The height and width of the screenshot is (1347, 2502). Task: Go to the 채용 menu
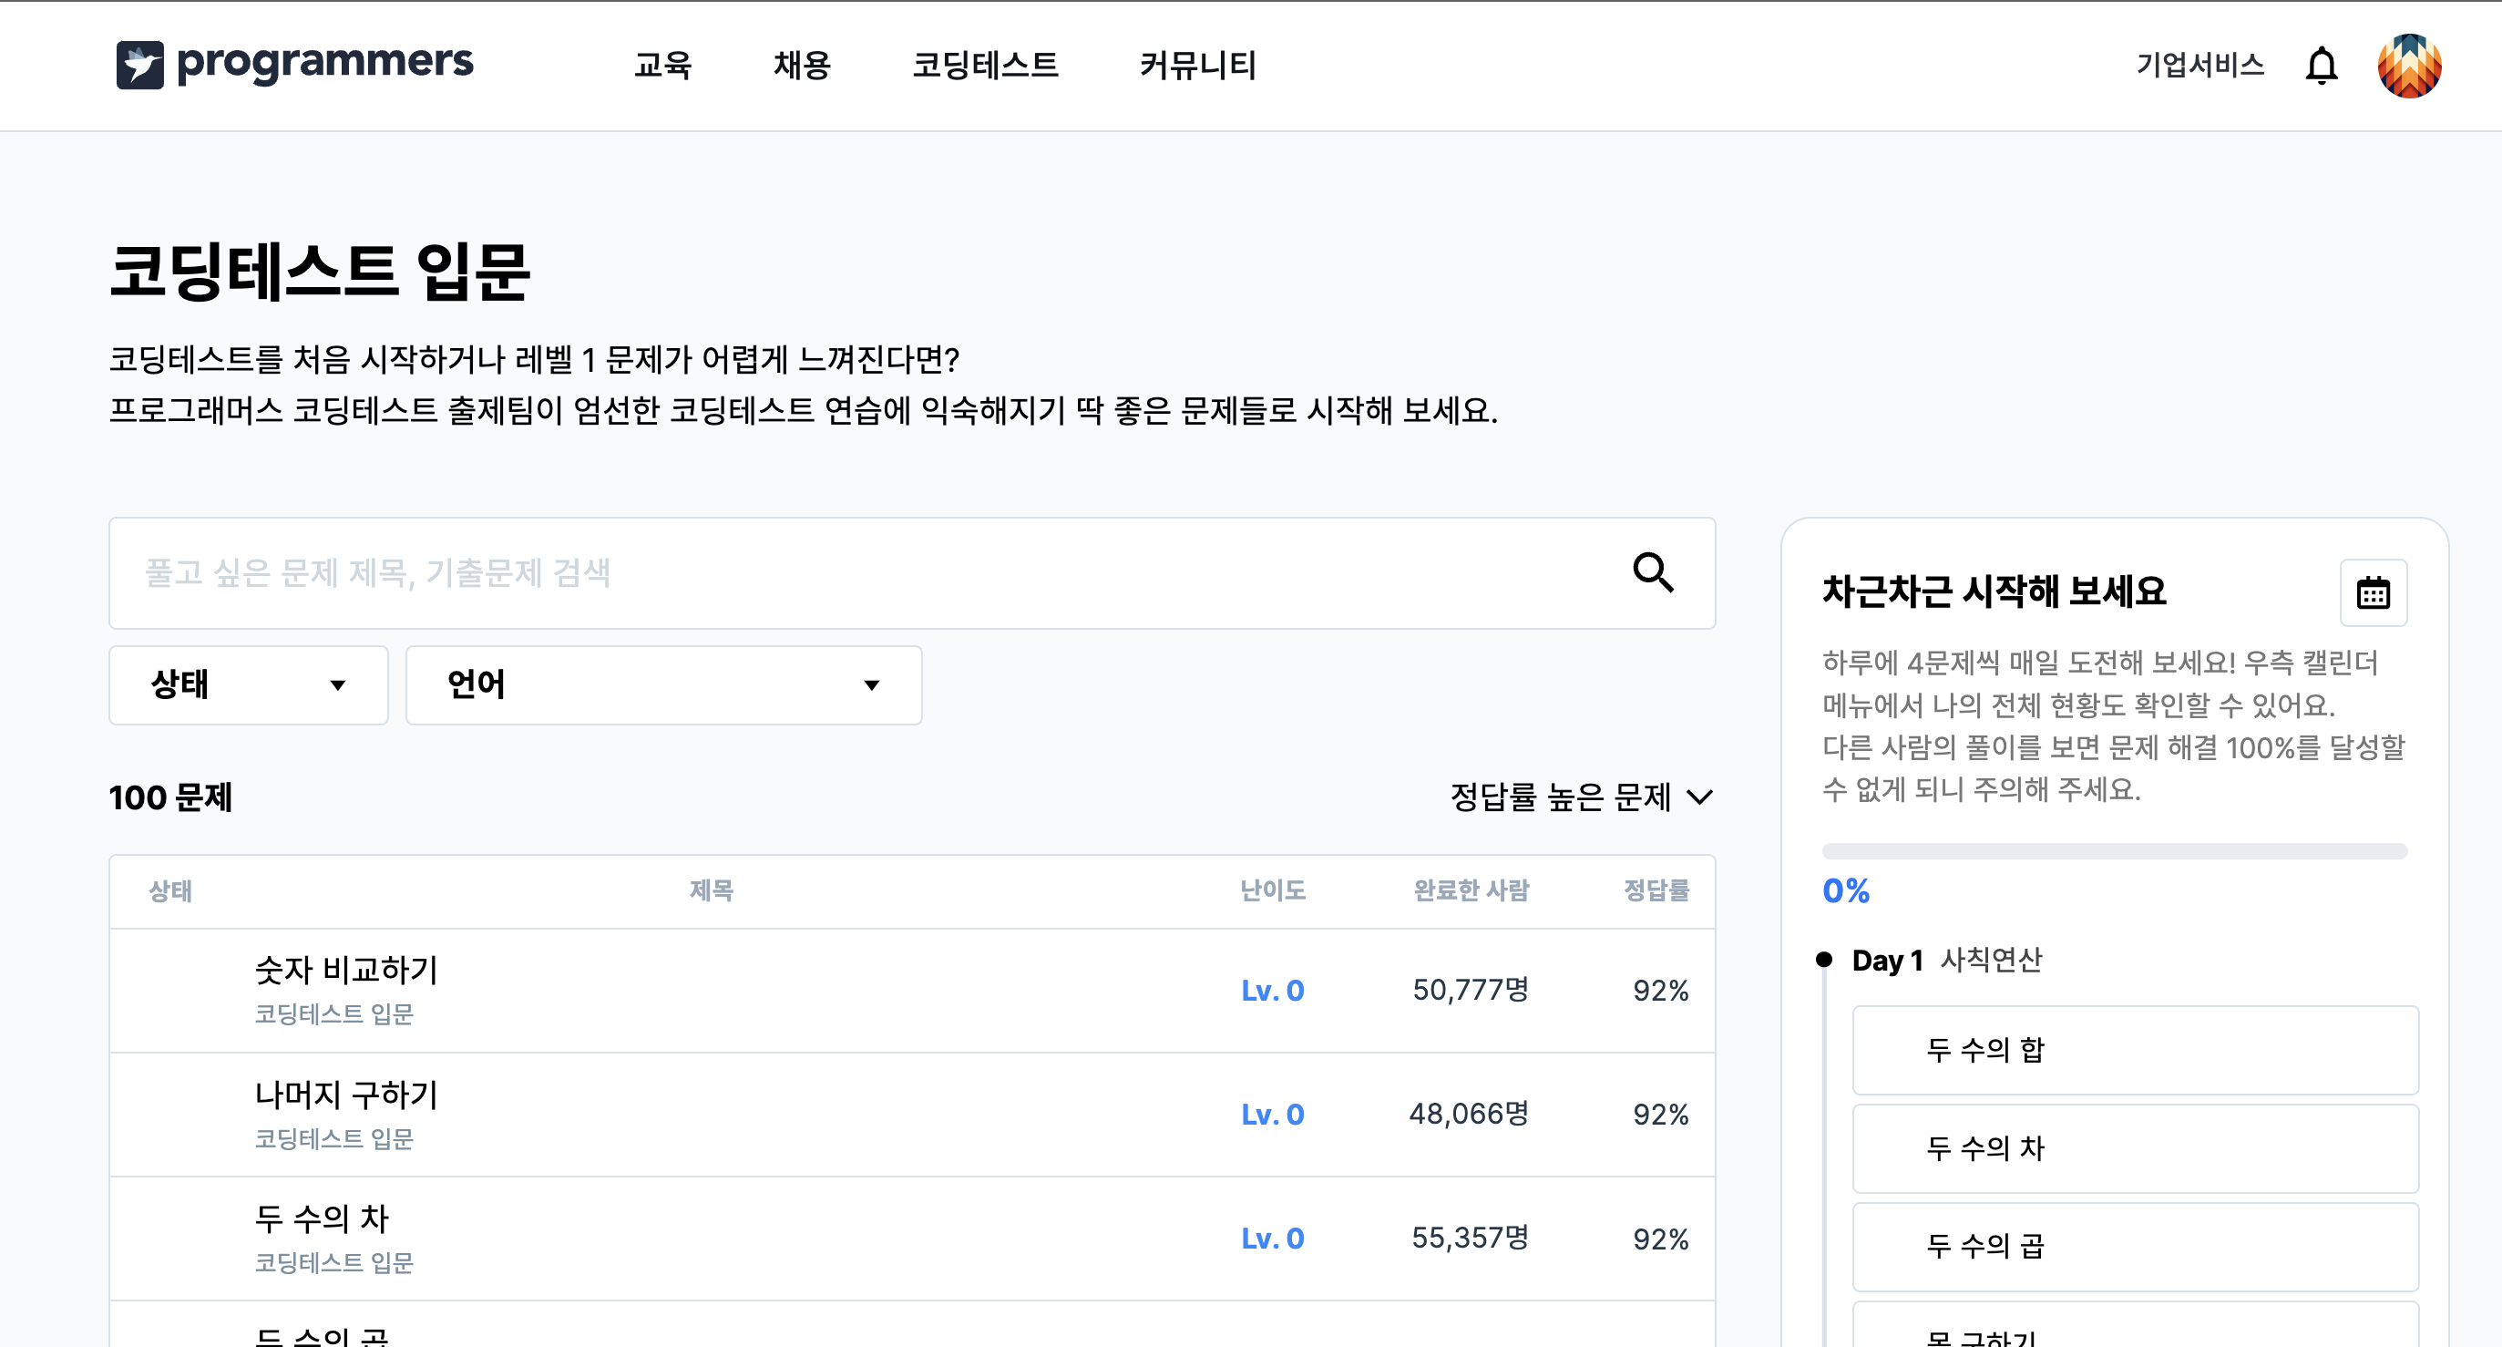pyautogui.click(x=801, y=65)
